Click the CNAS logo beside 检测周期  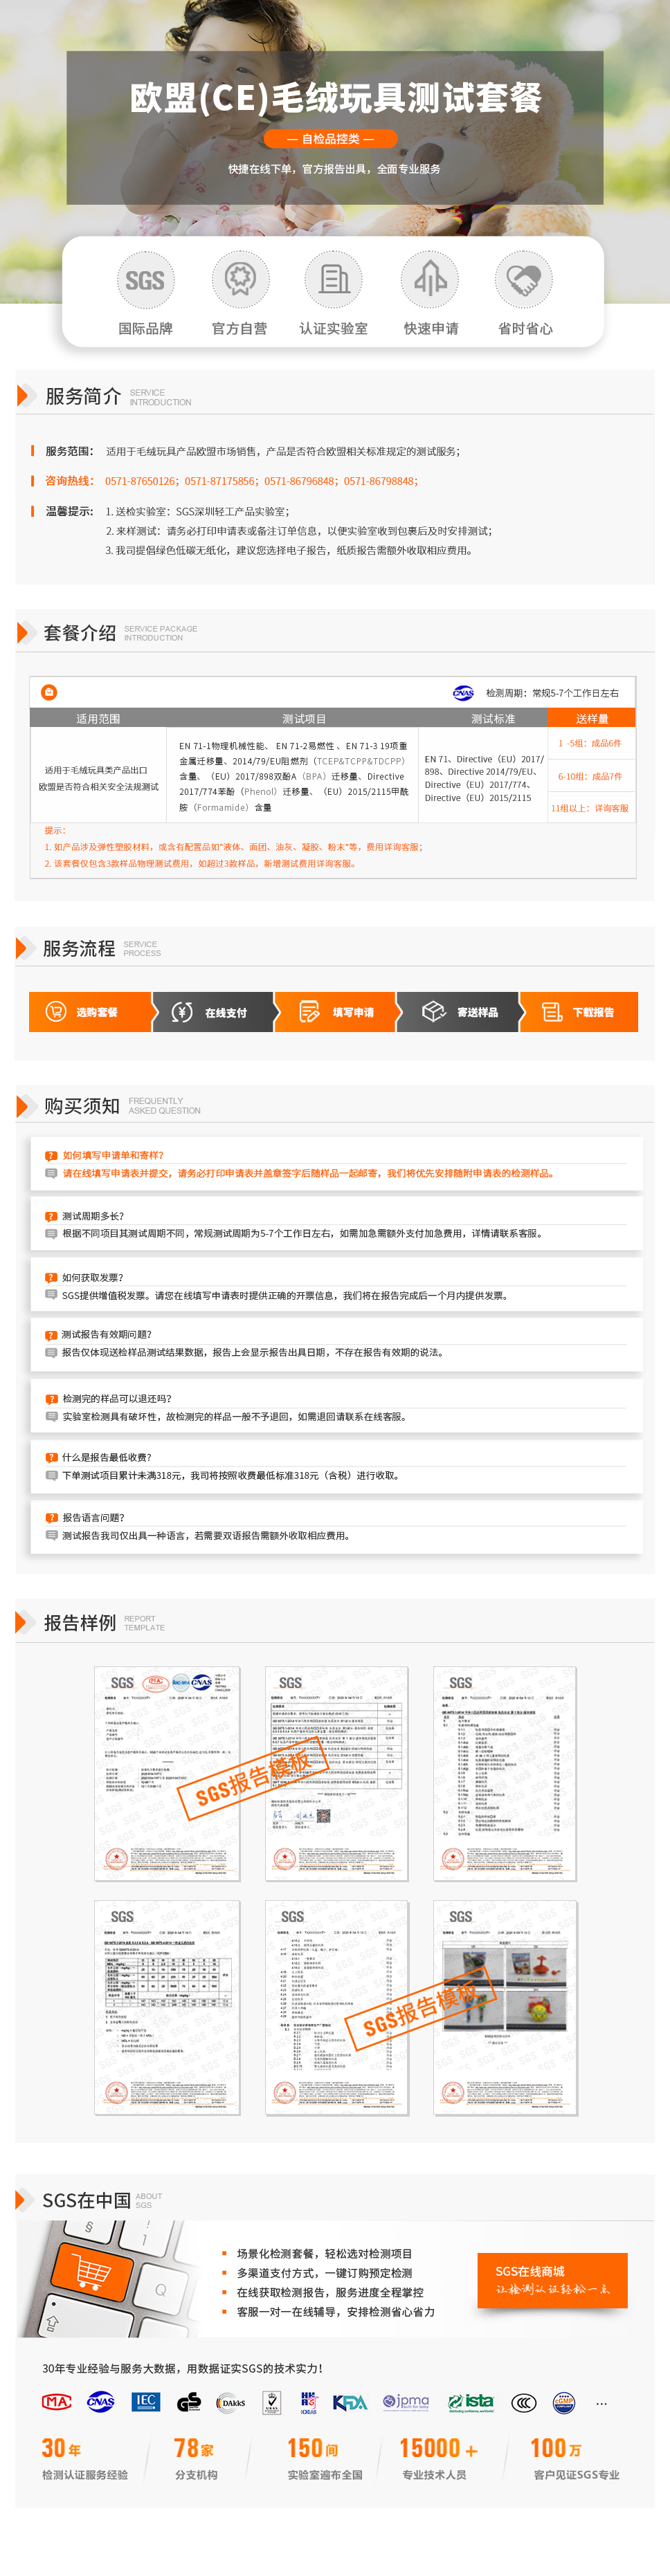(x=463, y=692)
